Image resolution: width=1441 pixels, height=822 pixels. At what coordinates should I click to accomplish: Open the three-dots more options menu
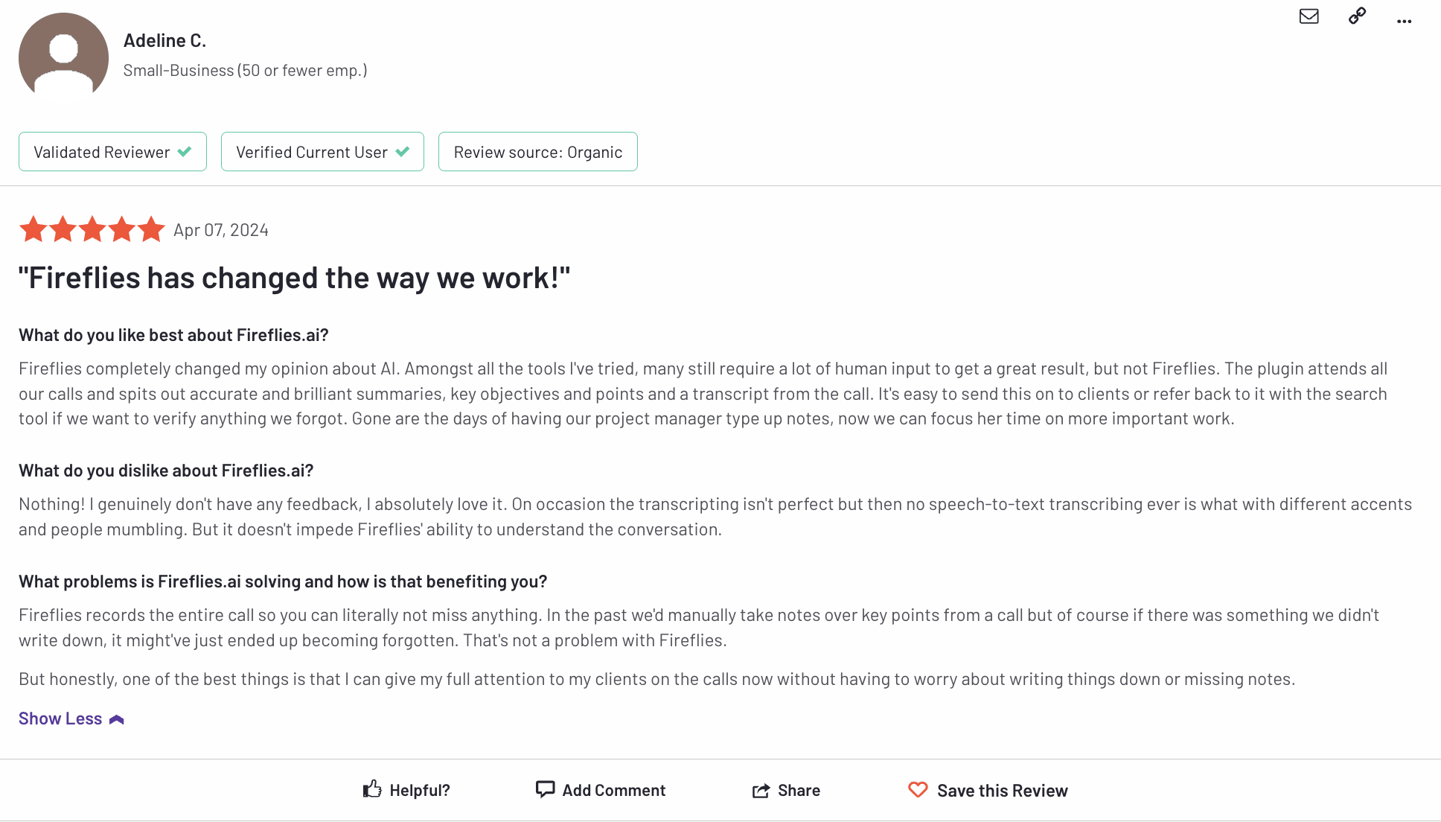click(1404, 22)
